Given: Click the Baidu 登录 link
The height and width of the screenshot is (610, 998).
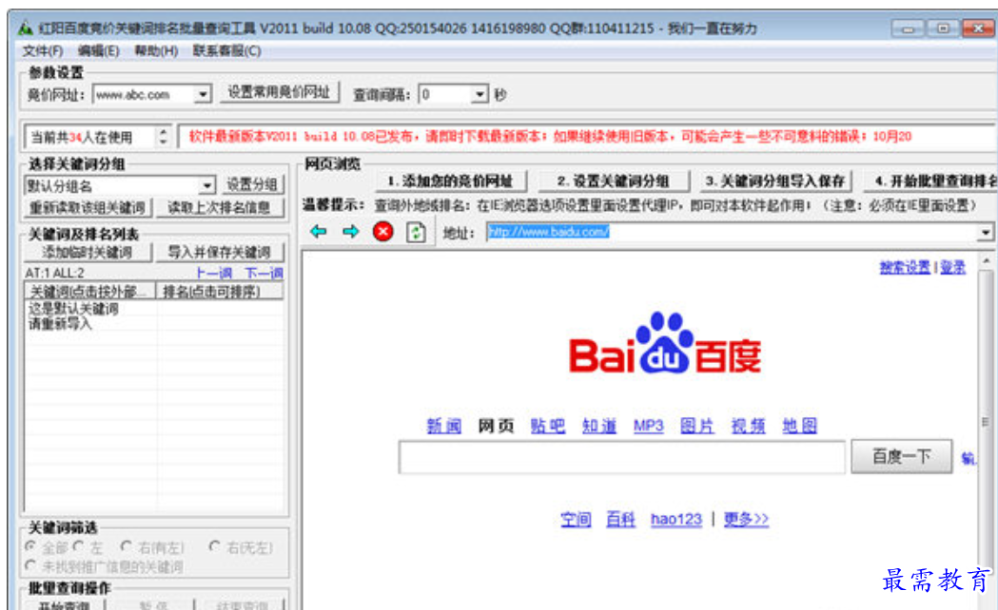Looking at the screenshot, I should click(953, 268).
